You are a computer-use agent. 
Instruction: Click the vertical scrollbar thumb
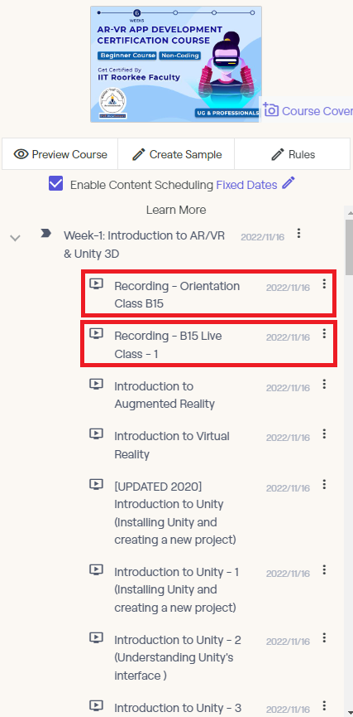click(x=350, y=247)
